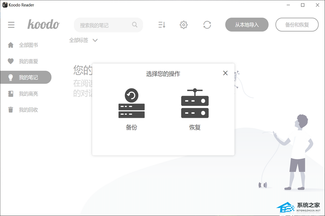Focus the 搜索我的笔记 search field
The height and width of the screenshot is (216, 325).
(108, 25)
